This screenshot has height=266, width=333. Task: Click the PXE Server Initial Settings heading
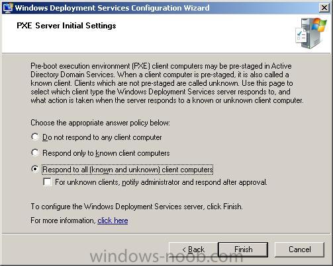66,26
